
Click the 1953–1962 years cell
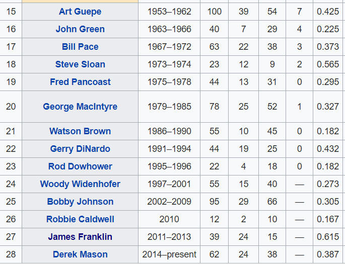[x=169, y=12]
